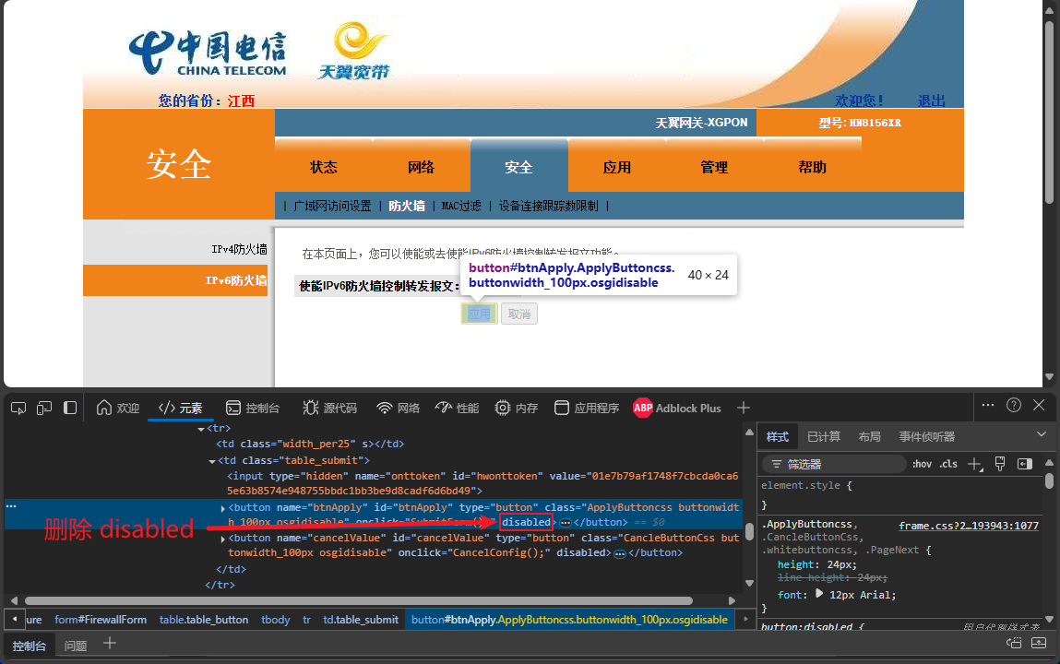Click the new style rule plus icon
1060x664 pixels.
point(974,464)
